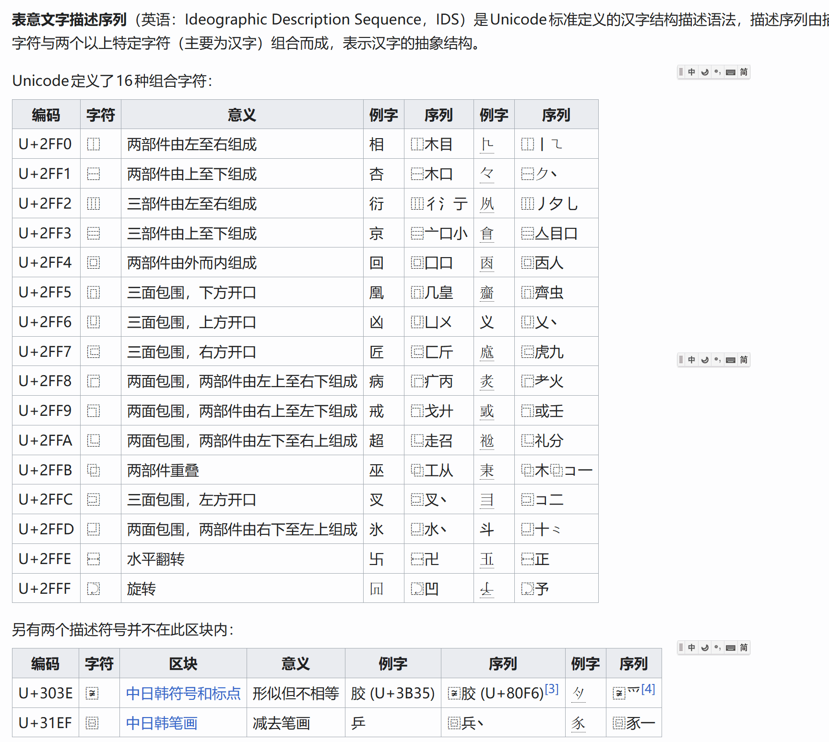Screen dimensions: 829x742
Task: Grab the top IME toolbar's drag handle
Action: (681, 72)
